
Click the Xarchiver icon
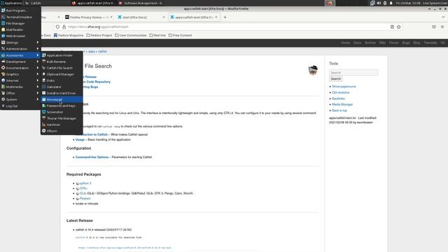[x=43, y=125]
